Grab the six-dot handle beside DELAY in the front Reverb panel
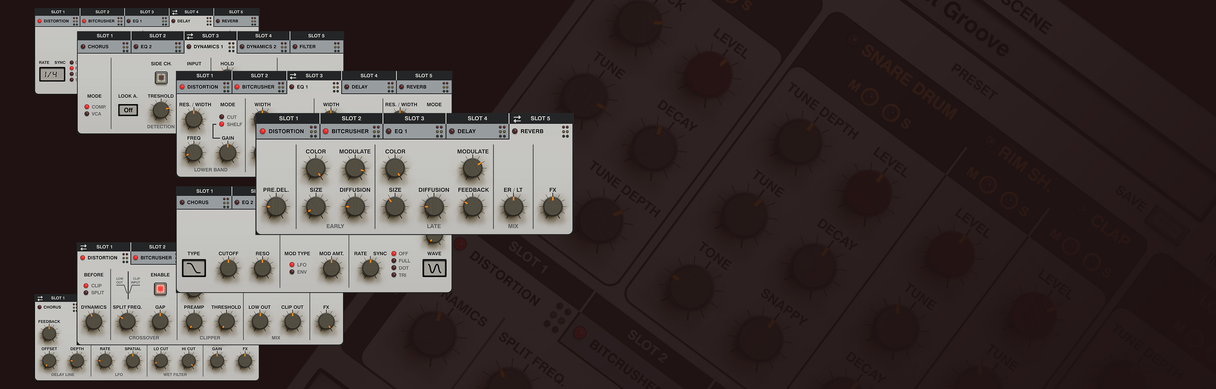 pos(502,131)
